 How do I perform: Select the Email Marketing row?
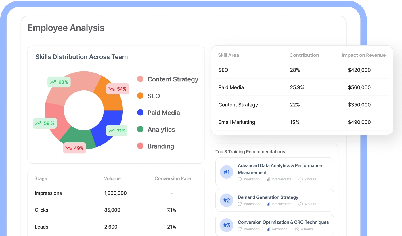coord(302,122)
